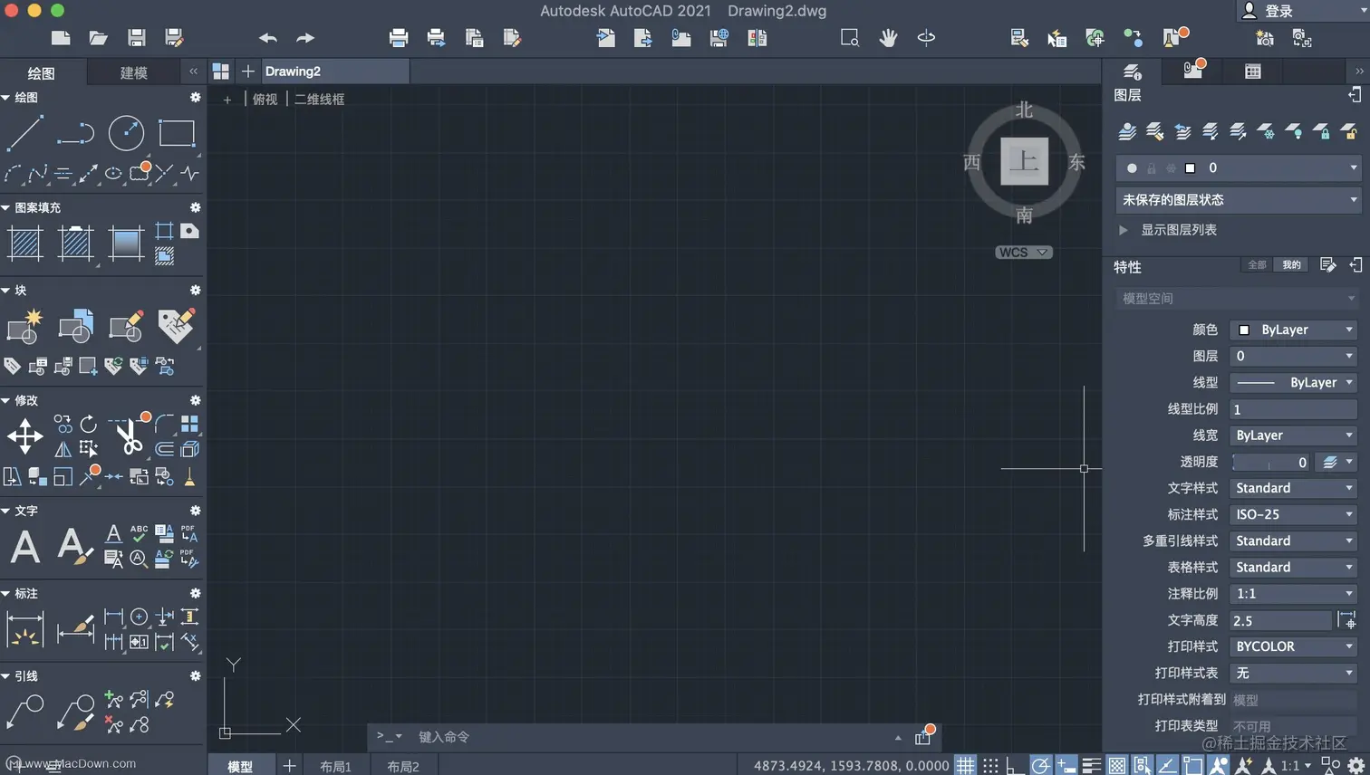Select the Mirror tool
This screenshot has height=775, width=1370.
[63, 449]
